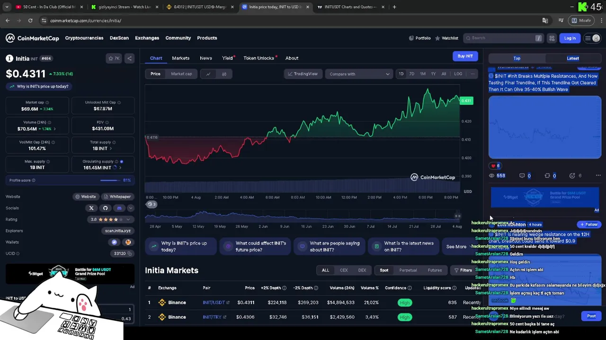Open chart more options (three dots)
The height and width of the screenshot is (340, 606).
pos(472,74)
